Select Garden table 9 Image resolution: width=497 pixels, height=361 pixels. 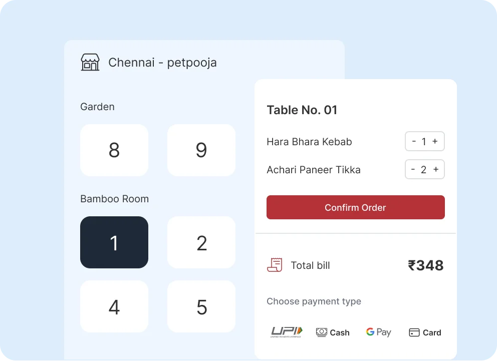pyautogui.click(x=201, y=150)
